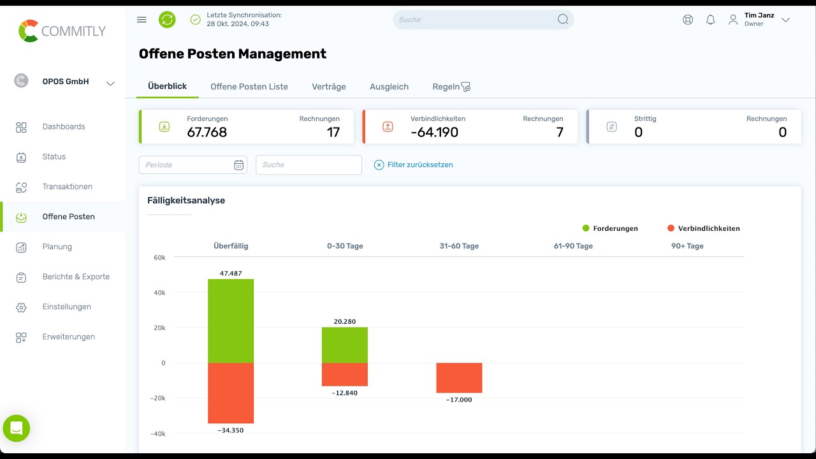The height and width of the screenshot is (459, 816).
Task: Click the Fälligkeitsanalyse heading
Action: click(186, 201)
